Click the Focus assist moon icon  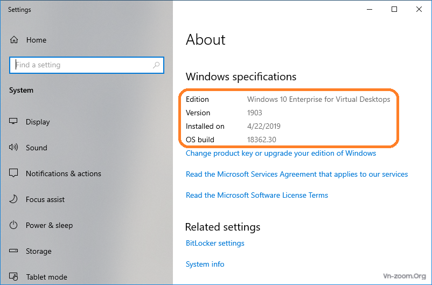coord(13,199)
